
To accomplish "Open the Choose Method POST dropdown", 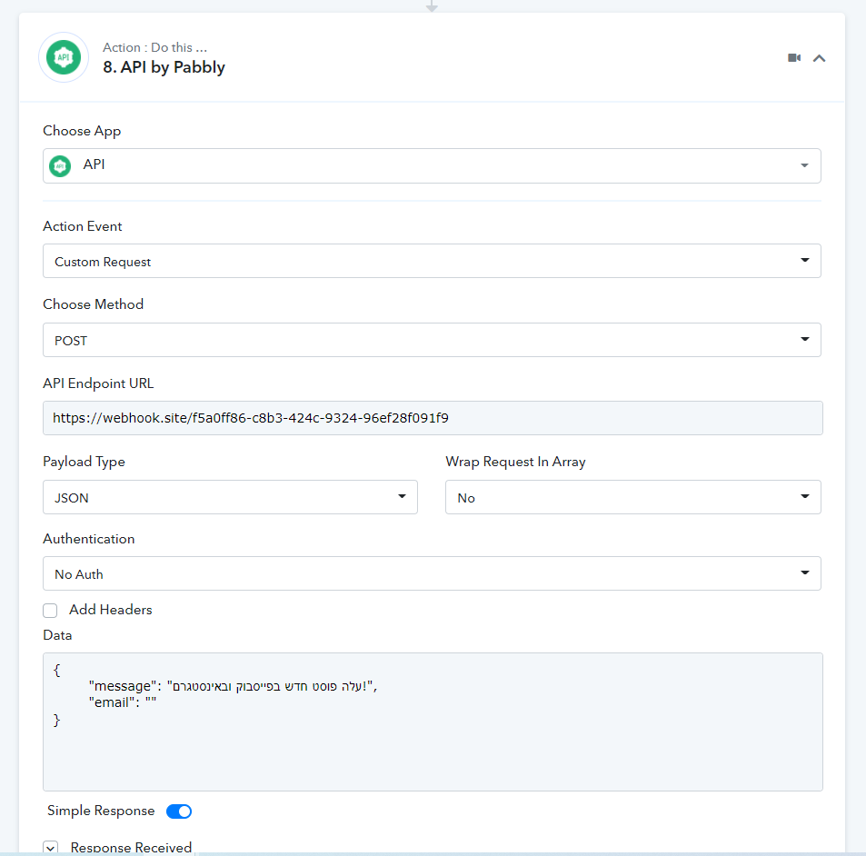I will tap(432, 340).
